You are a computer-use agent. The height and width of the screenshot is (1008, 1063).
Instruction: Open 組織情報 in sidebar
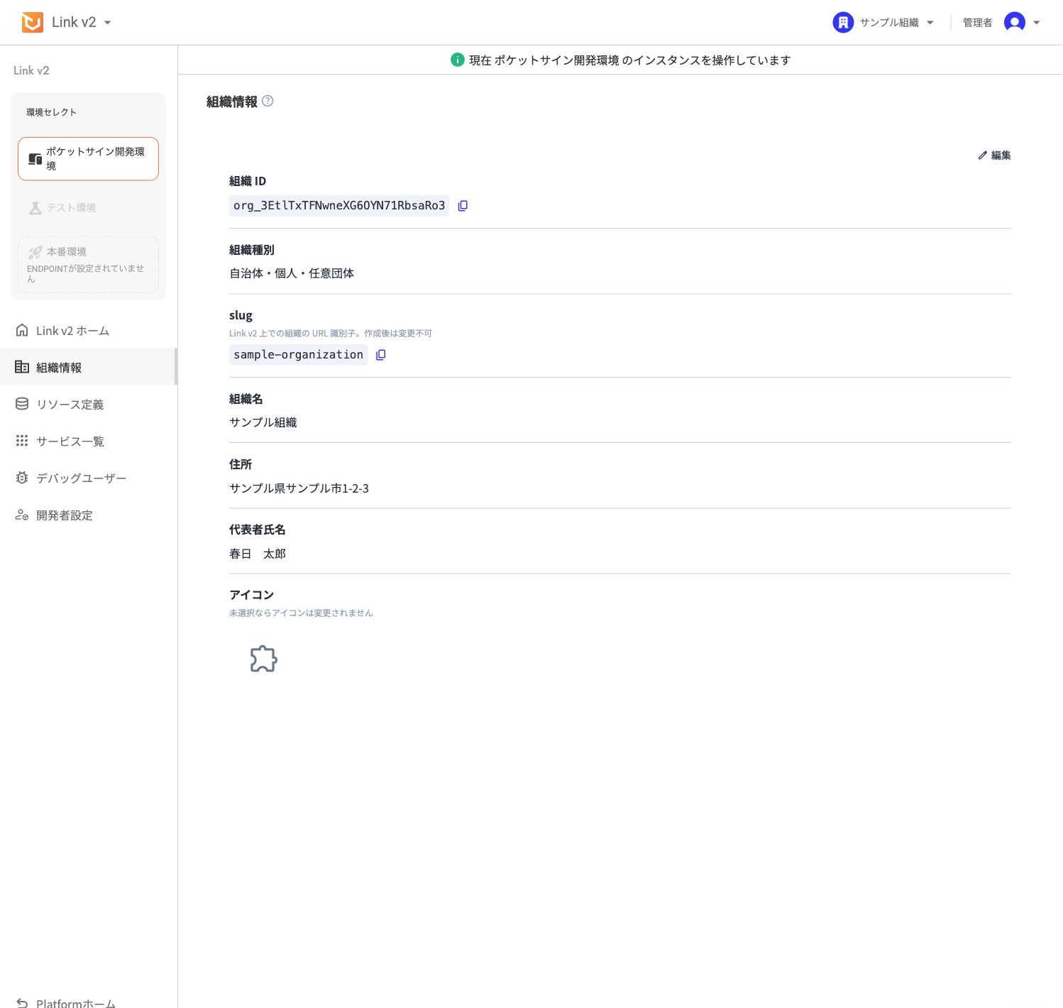click(x=88, y=368)
